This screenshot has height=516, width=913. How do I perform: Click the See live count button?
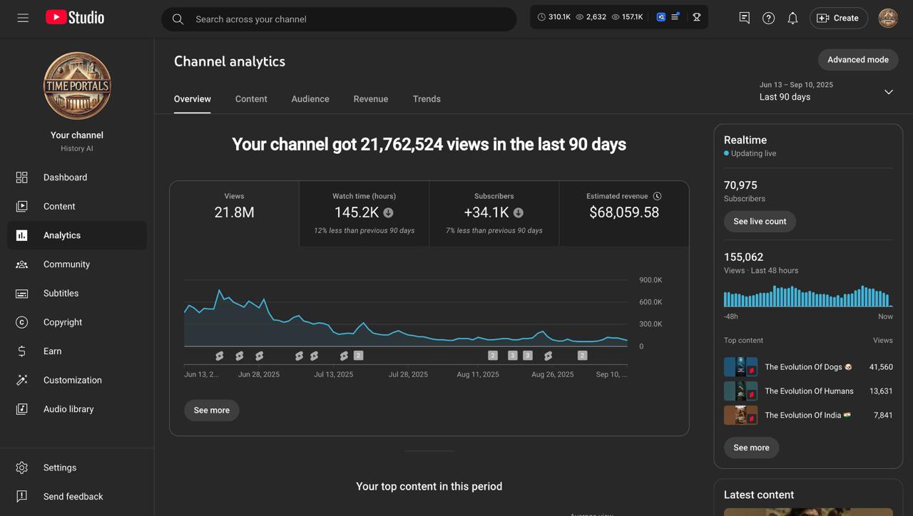pos(760,222)
